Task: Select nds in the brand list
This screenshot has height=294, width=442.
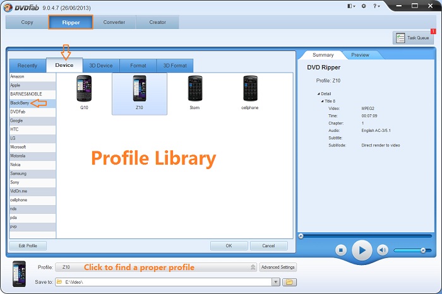Action: click(32, 209)
